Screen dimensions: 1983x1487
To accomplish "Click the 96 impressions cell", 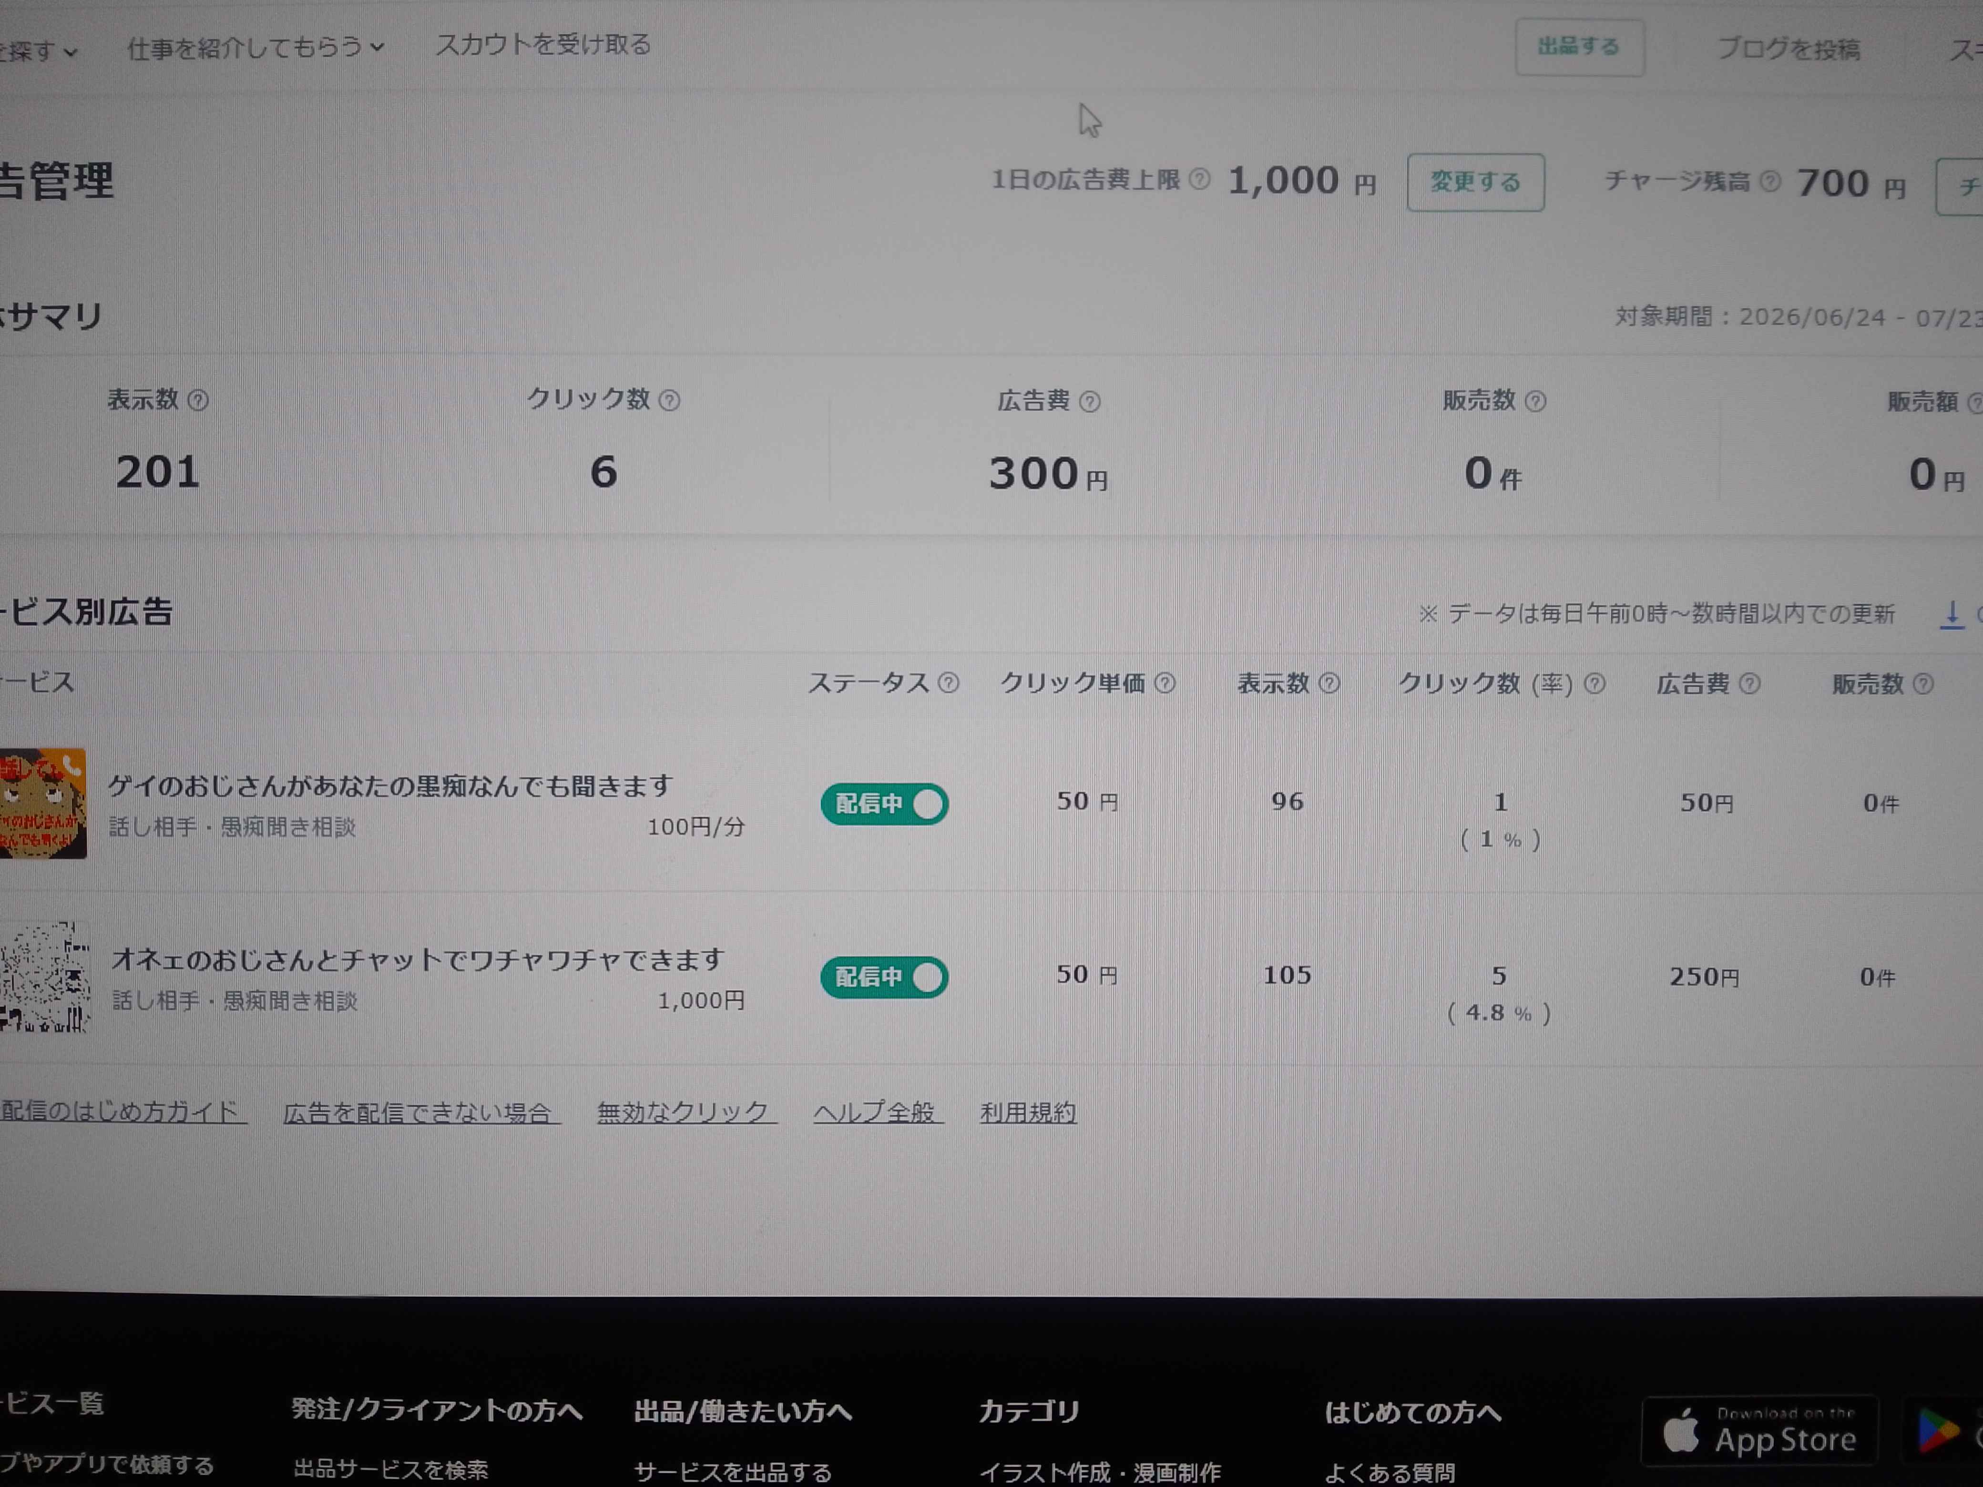I will pos(1288,802).
